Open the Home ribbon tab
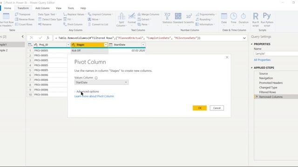This screenshot has width=298, height=167. click(x=7, y=8)
